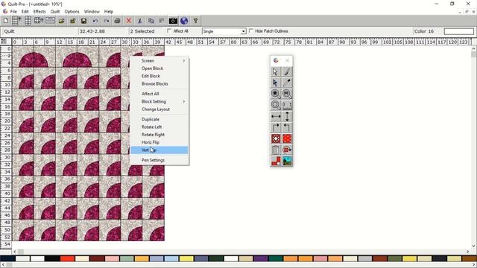Viewport: 477px width, 268px height.
Task: Click the vertical flip arrows tool
Action: click(x=287, y=116)
